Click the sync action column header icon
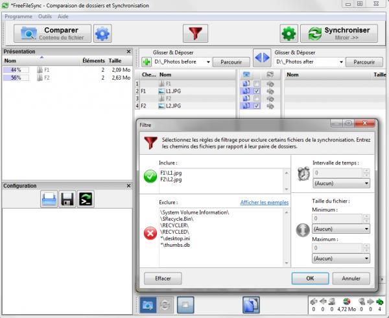The height and width of the screenshot is (318, 389). tap(270, 74)
